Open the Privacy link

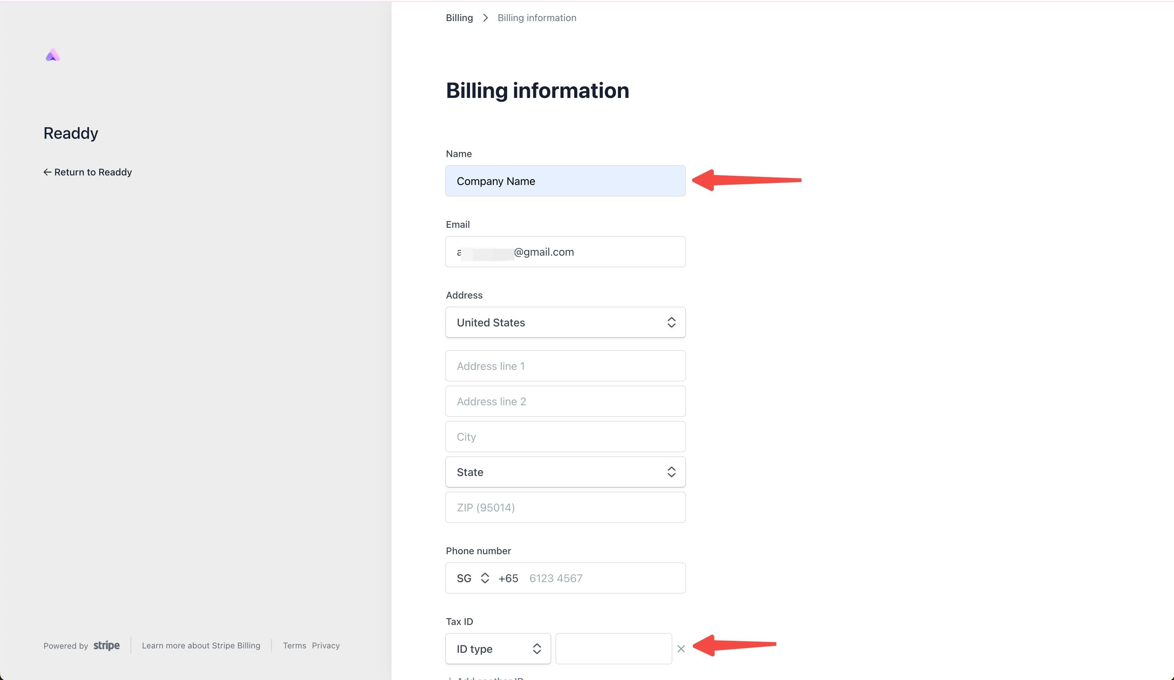pos(326,646)
